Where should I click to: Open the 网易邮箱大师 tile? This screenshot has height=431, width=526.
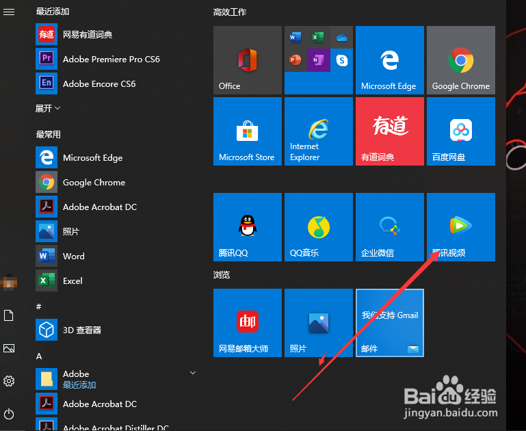248,323
